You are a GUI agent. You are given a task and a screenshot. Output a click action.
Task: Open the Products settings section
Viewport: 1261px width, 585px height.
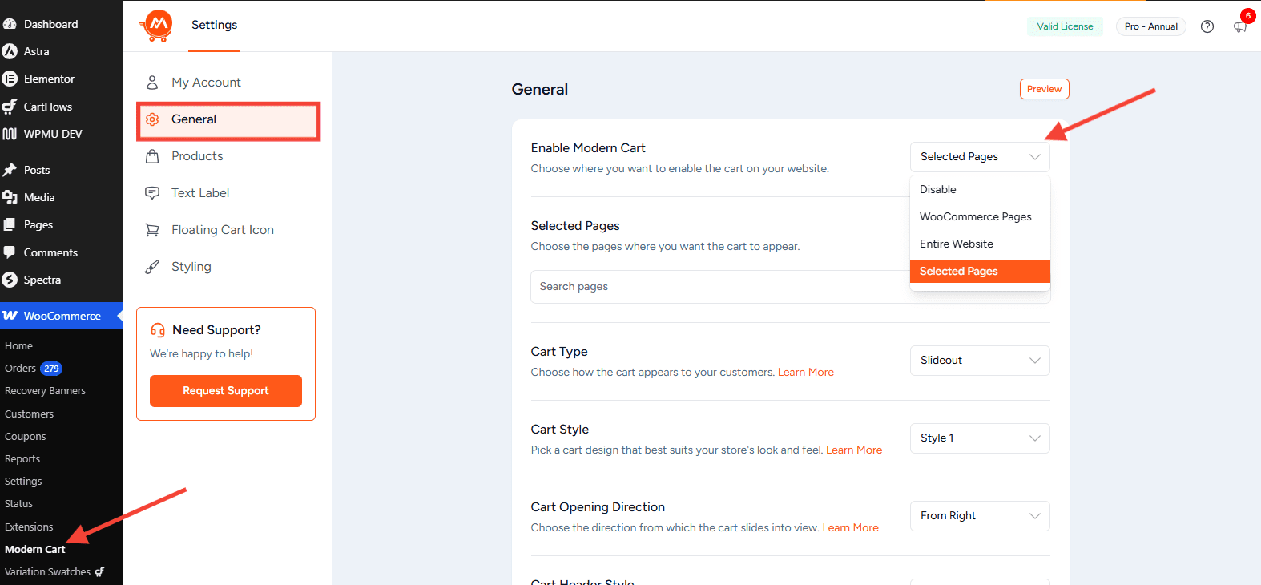tap(228, 156)
